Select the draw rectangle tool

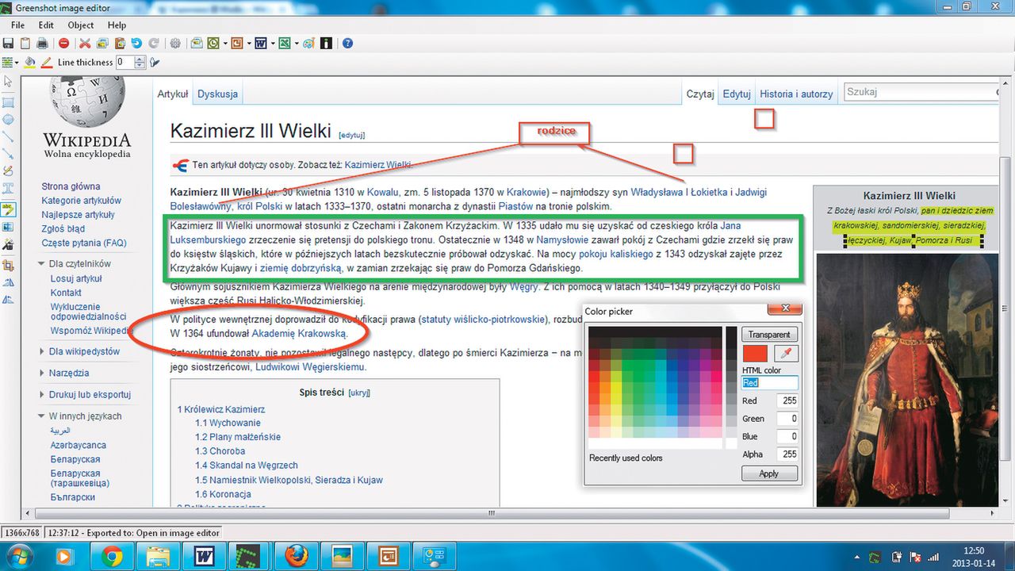pyautogui.click(x=8, y=102)
